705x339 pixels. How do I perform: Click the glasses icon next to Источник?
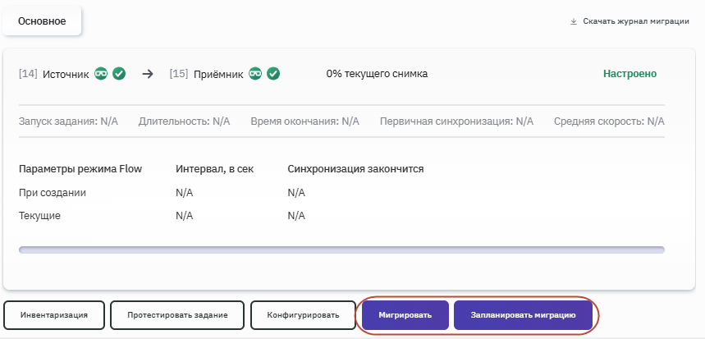click(x=102, y=74)
